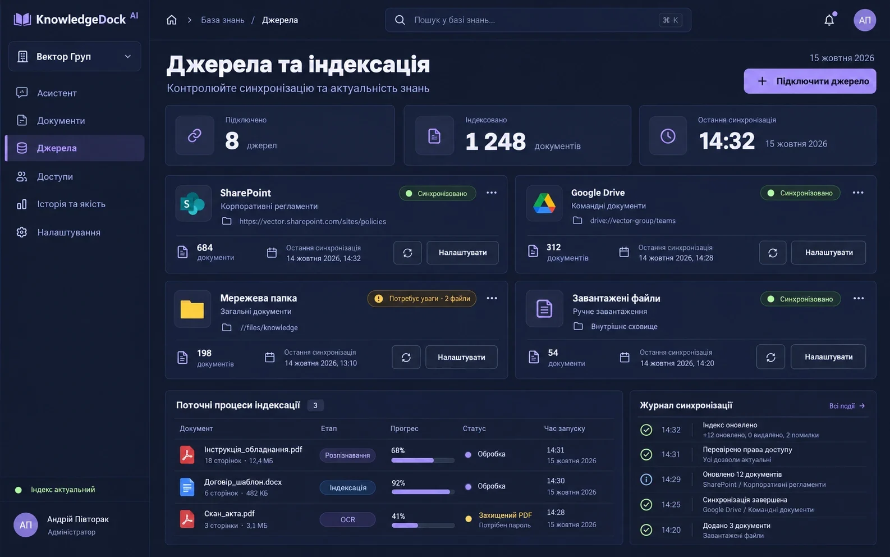Open Андрій Півторак user profile
The image size is (890, 557).
[75, 525]
